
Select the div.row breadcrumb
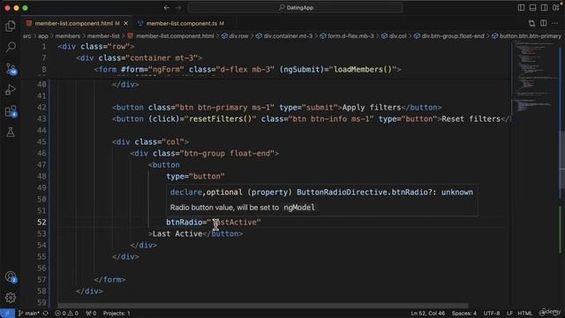pos(235,35)
